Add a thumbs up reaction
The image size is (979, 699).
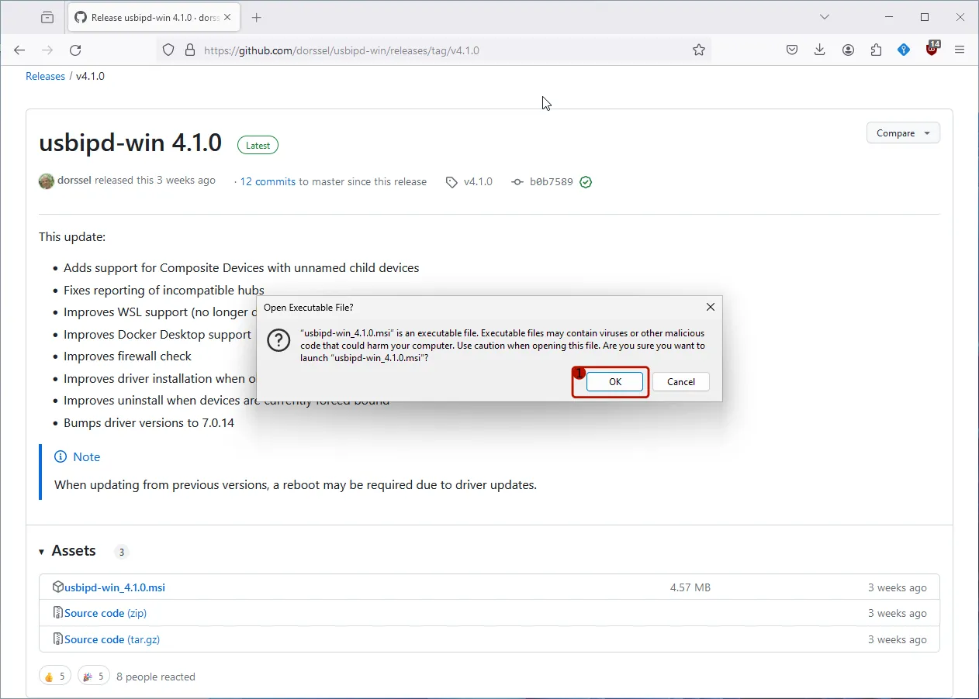coord(54,675)
